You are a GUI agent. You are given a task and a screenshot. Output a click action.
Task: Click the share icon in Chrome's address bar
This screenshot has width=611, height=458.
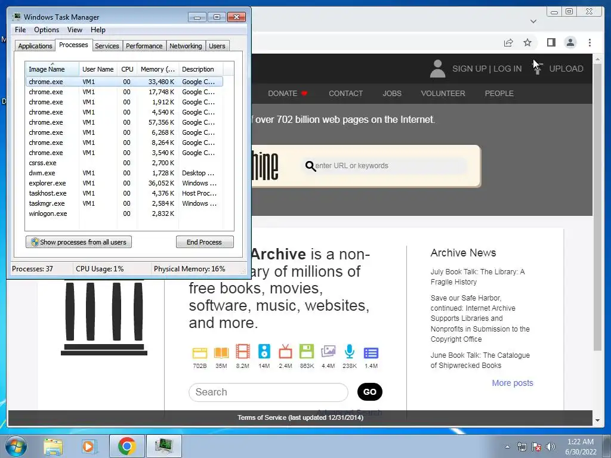click(x=508, y=42)
